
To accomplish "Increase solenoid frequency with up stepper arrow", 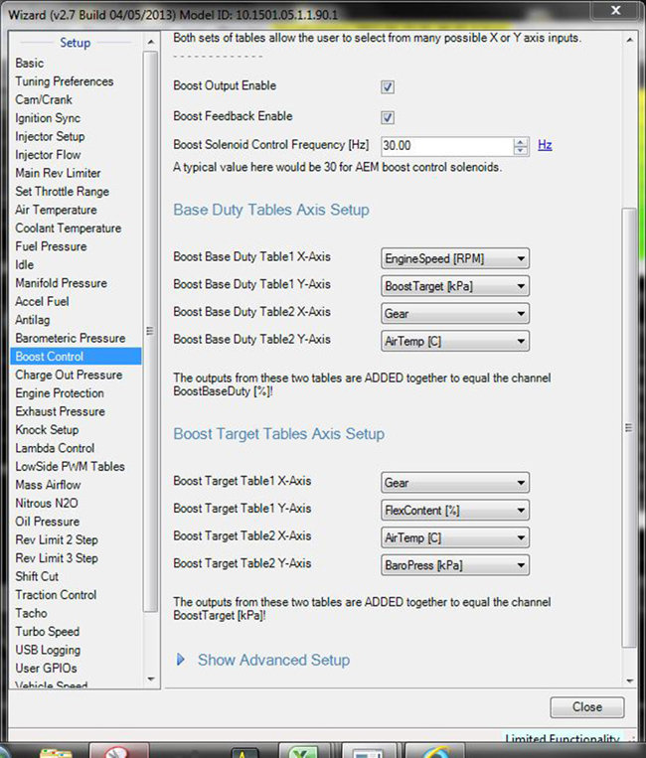I will (521, 142).
